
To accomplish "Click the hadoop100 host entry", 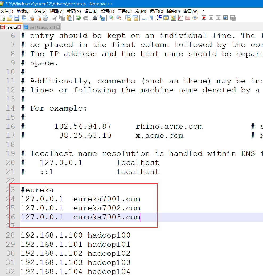I will (109, 235).
